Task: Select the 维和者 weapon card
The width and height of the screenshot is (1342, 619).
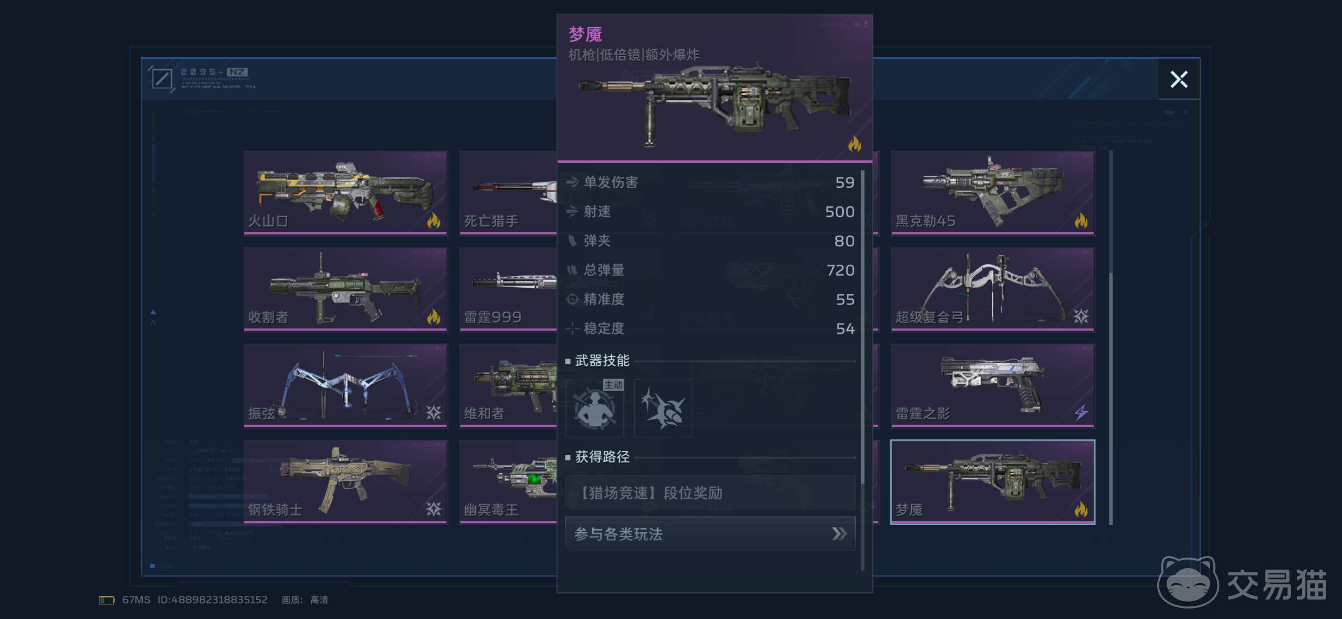Action: point(508,386)
